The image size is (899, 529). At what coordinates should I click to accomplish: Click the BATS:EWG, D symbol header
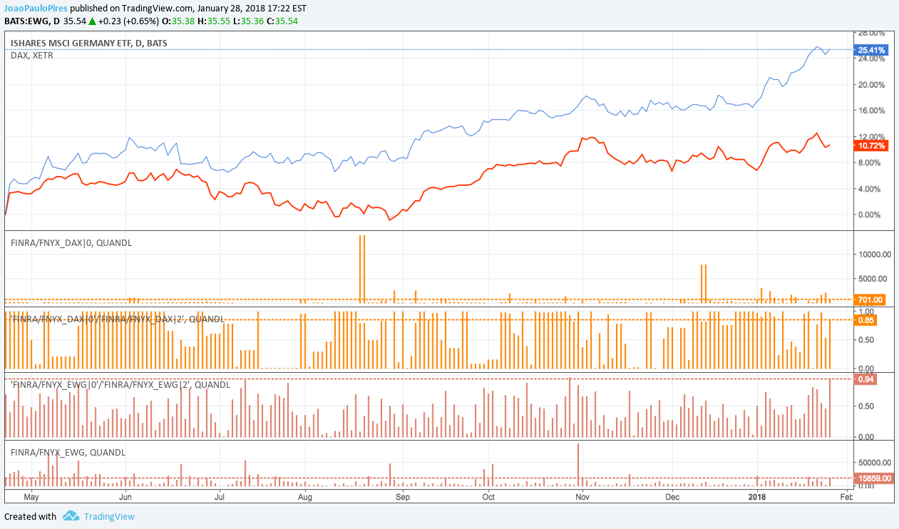(32, 21)
